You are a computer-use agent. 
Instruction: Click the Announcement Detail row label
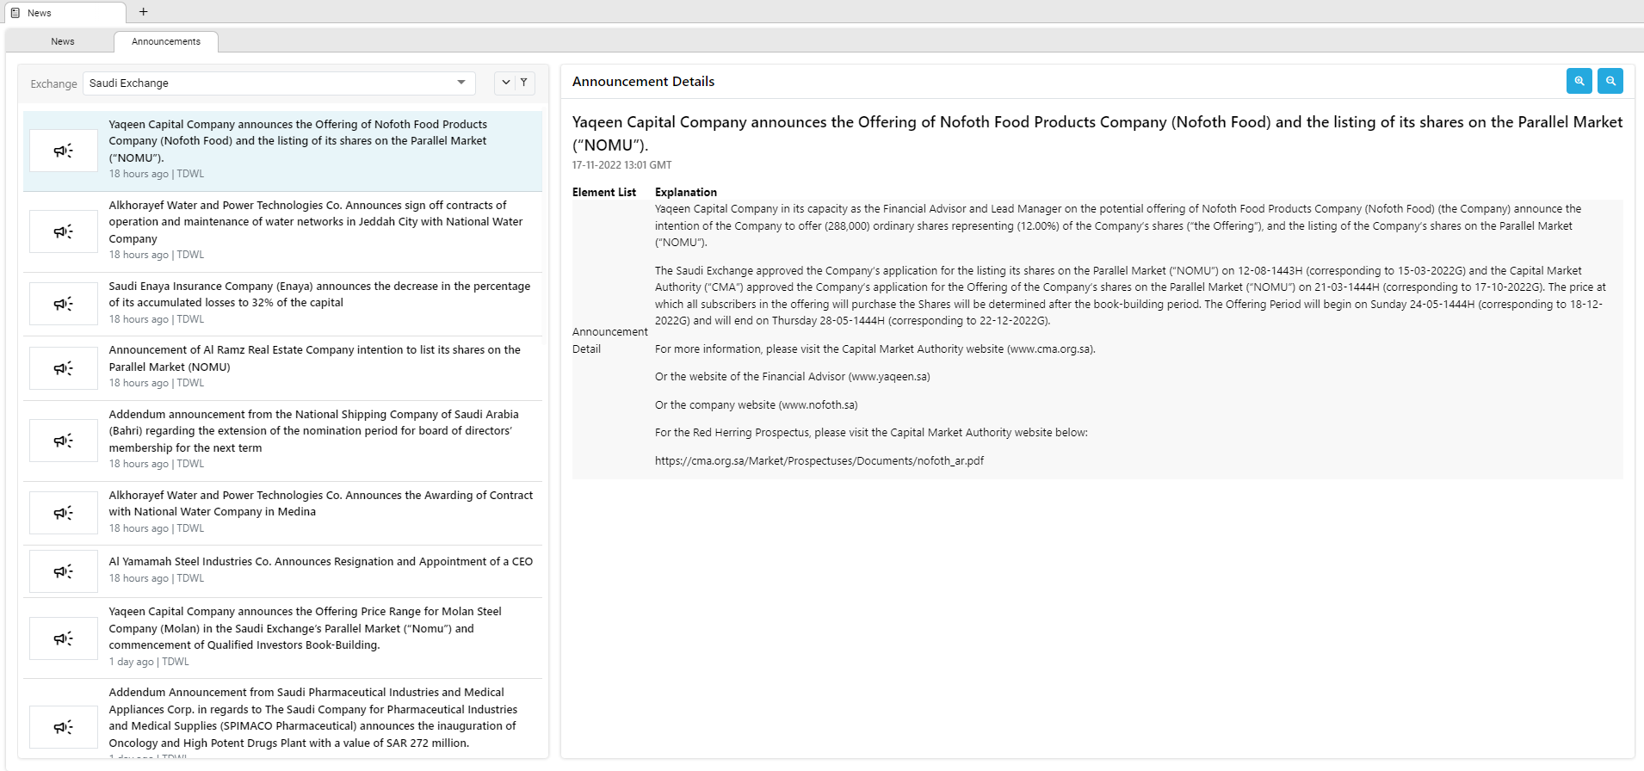609,341
